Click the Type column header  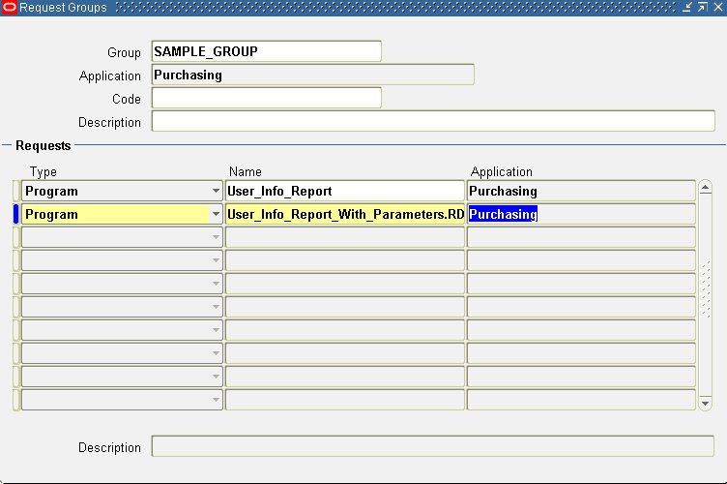44,171
